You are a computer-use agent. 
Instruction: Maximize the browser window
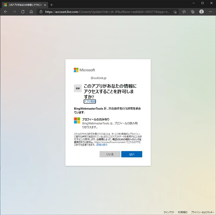202,3
